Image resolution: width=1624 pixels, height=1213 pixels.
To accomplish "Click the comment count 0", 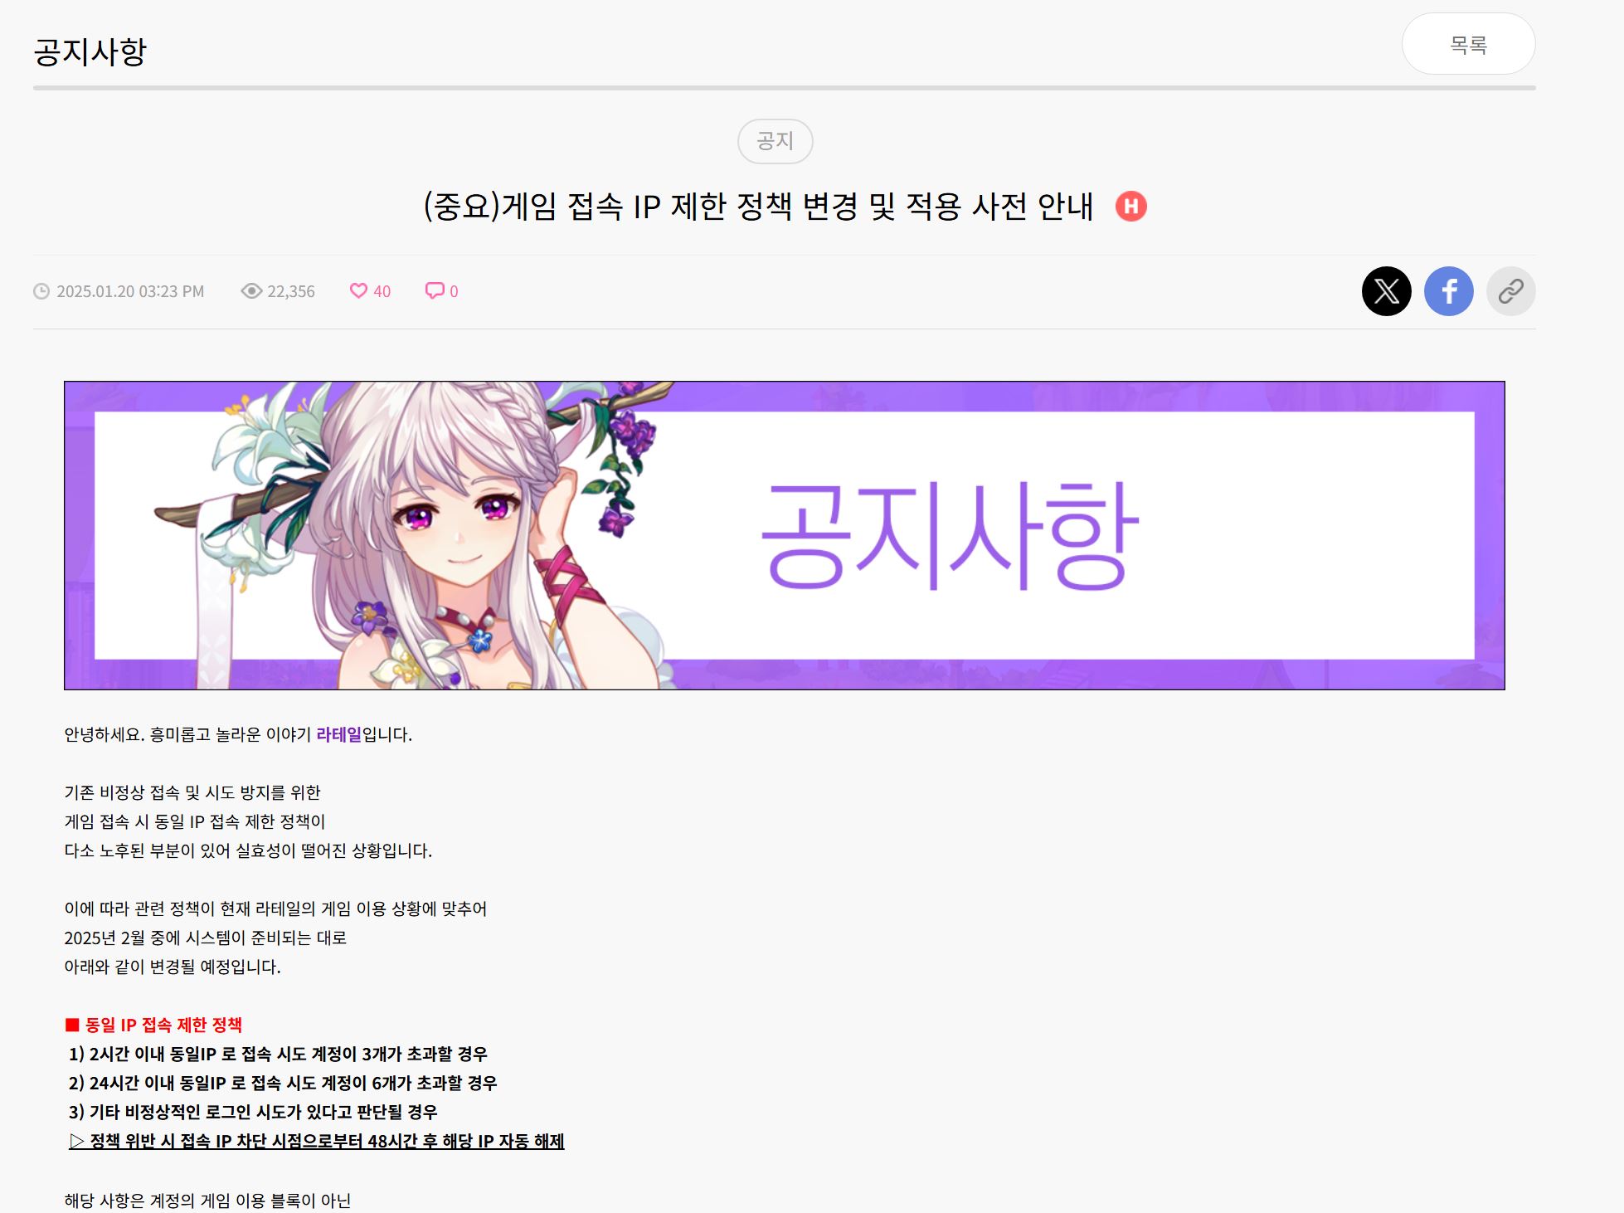I will [454, 291].
